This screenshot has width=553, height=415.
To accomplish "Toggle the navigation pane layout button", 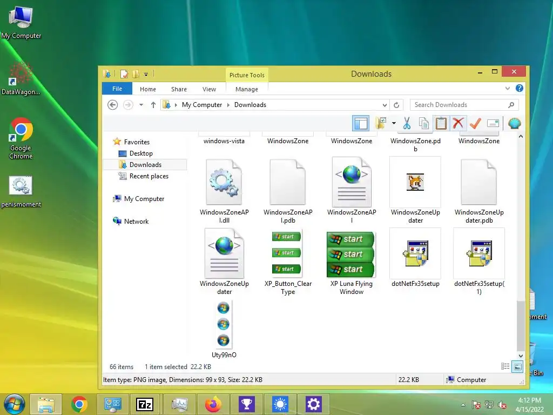I will (x=361, y=124).
